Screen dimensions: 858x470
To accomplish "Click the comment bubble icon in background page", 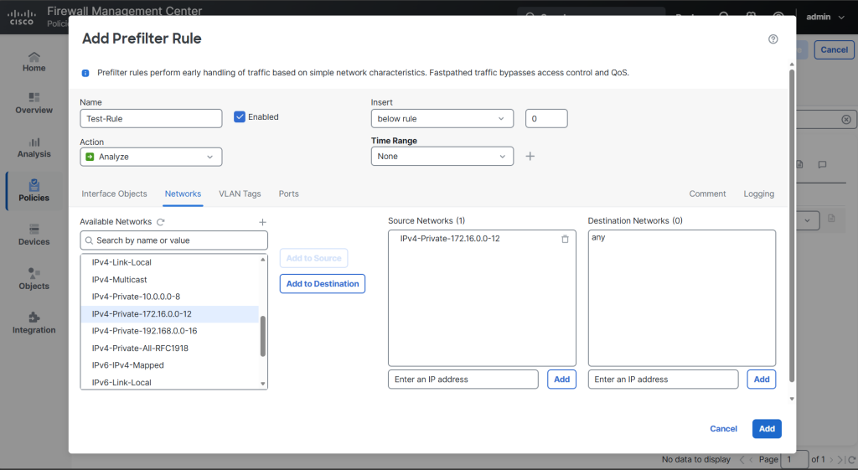I will coord(822,165).
